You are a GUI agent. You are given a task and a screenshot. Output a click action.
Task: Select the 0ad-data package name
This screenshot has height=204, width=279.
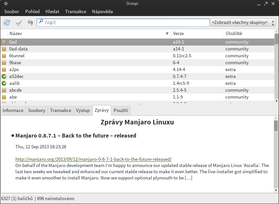18,49
